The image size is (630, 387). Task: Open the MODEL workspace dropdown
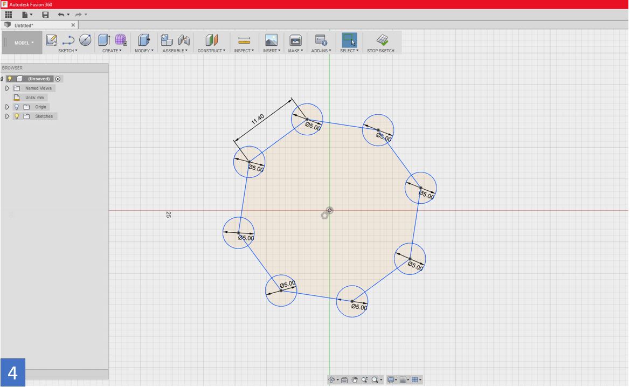[x=23, y=43]
